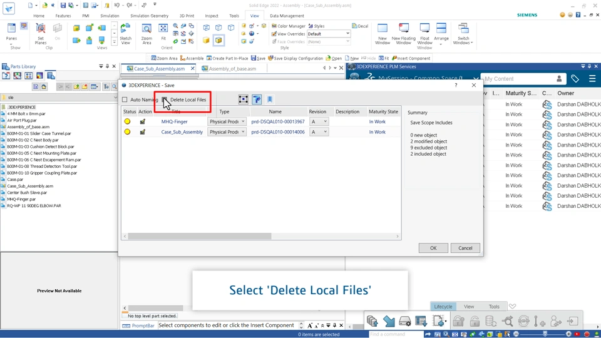The height and width of the screenshot is (338, 601).
Task: Open a New Window
Action: click(383, 33)
